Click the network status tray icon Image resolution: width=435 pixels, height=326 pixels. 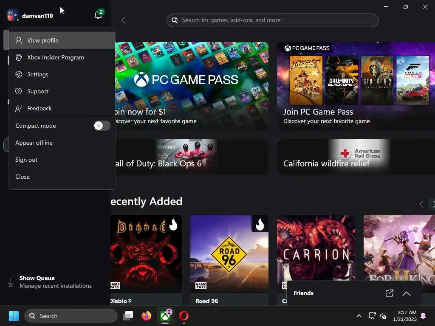point(372,316)
